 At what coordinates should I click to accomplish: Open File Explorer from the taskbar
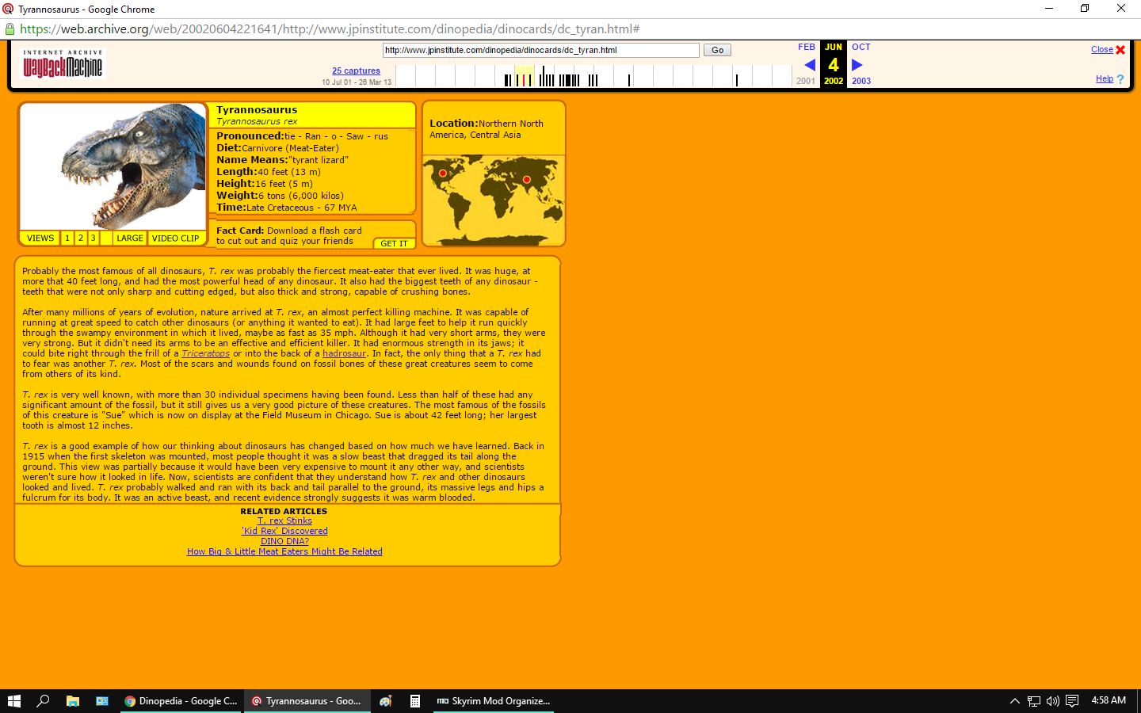[73, 701]
